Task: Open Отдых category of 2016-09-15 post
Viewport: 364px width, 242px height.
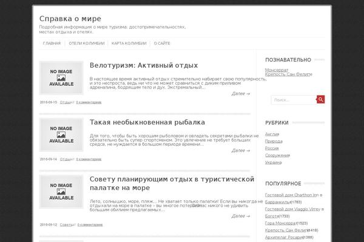Action: point(66,102)
